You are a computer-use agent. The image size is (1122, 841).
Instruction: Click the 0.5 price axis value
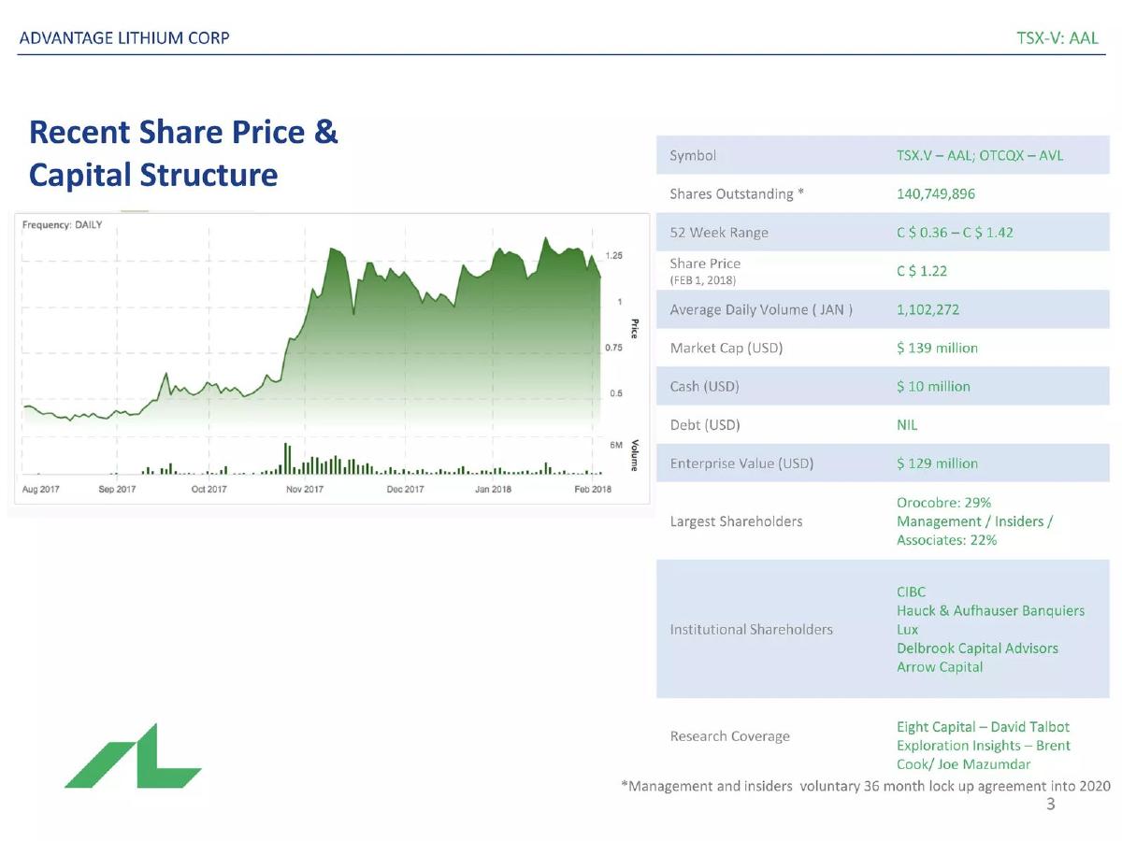(616, 393)
